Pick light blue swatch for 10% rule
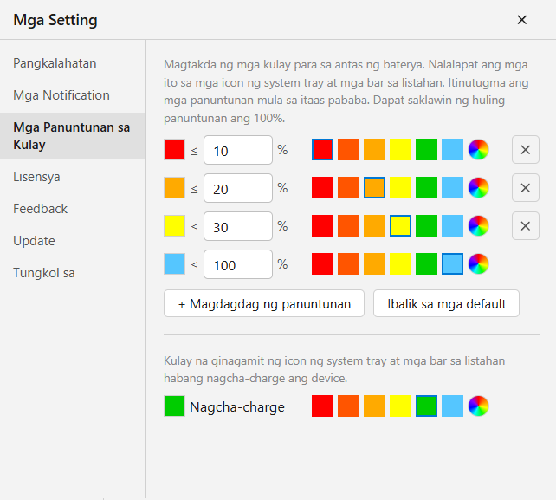This screenshot has height=500, width=556. pyautogui.click(x=452, y=149)
